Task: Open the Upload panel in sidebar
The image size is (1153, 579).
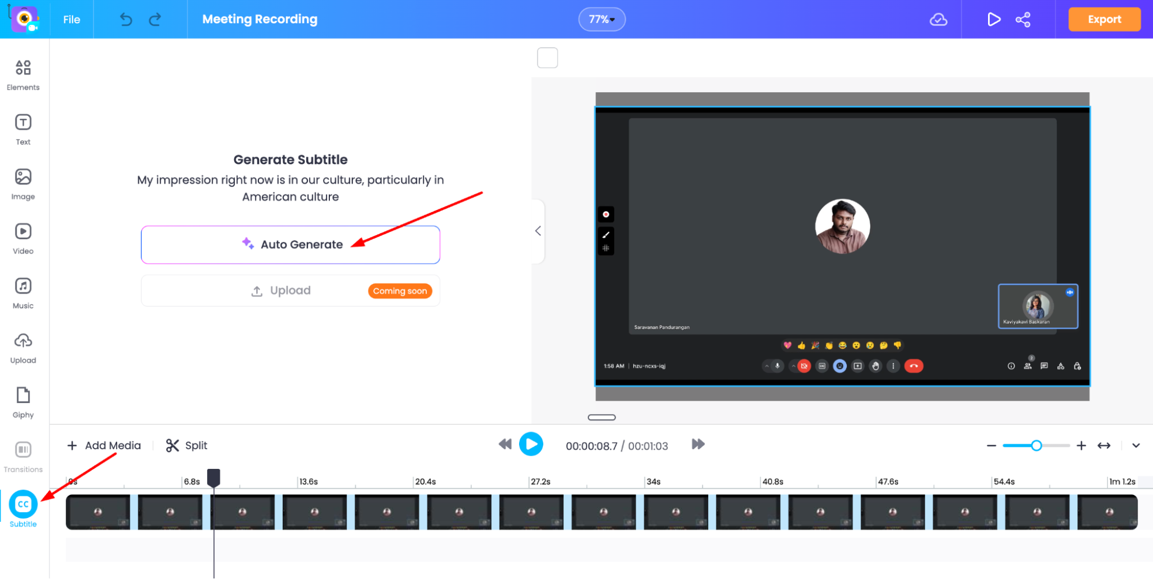Action: (23, 348)
